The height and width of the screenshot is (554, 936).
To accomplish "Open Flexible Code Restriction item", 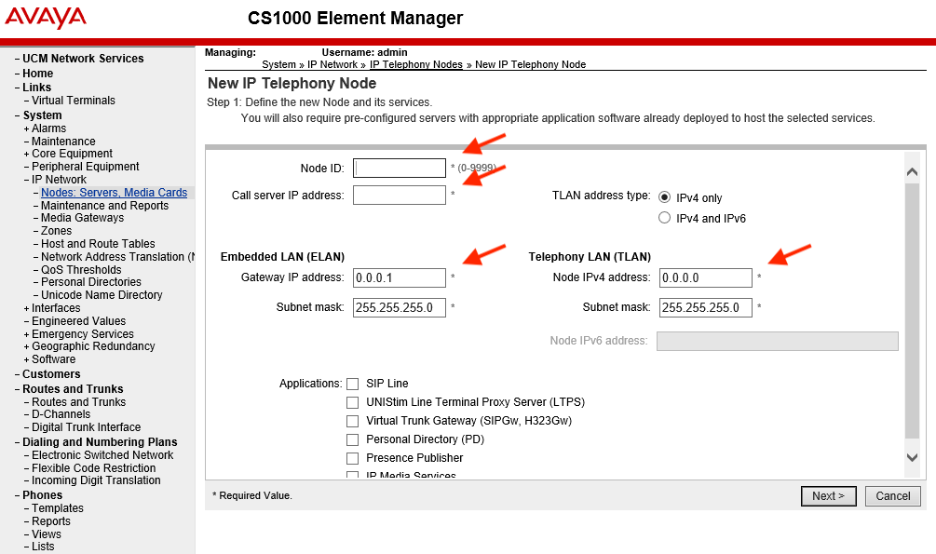I will click(x=94, y=468).
